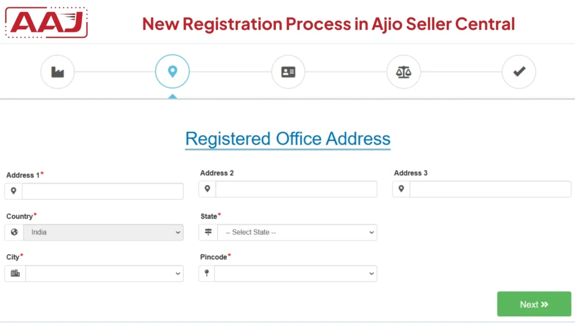Click inside the Address 2 text field
The width and height of the screenshot is (575, 323).
[x=296, y=189]
